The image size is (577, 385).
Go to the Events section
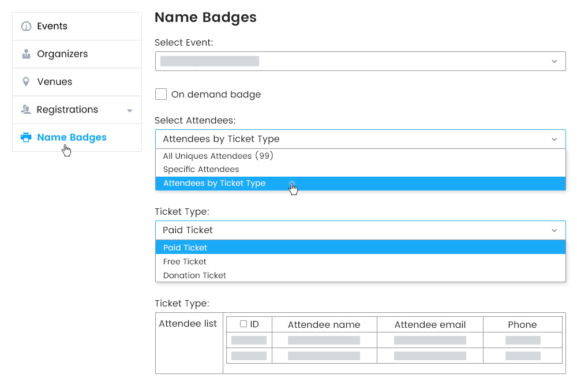click(53, 25)
